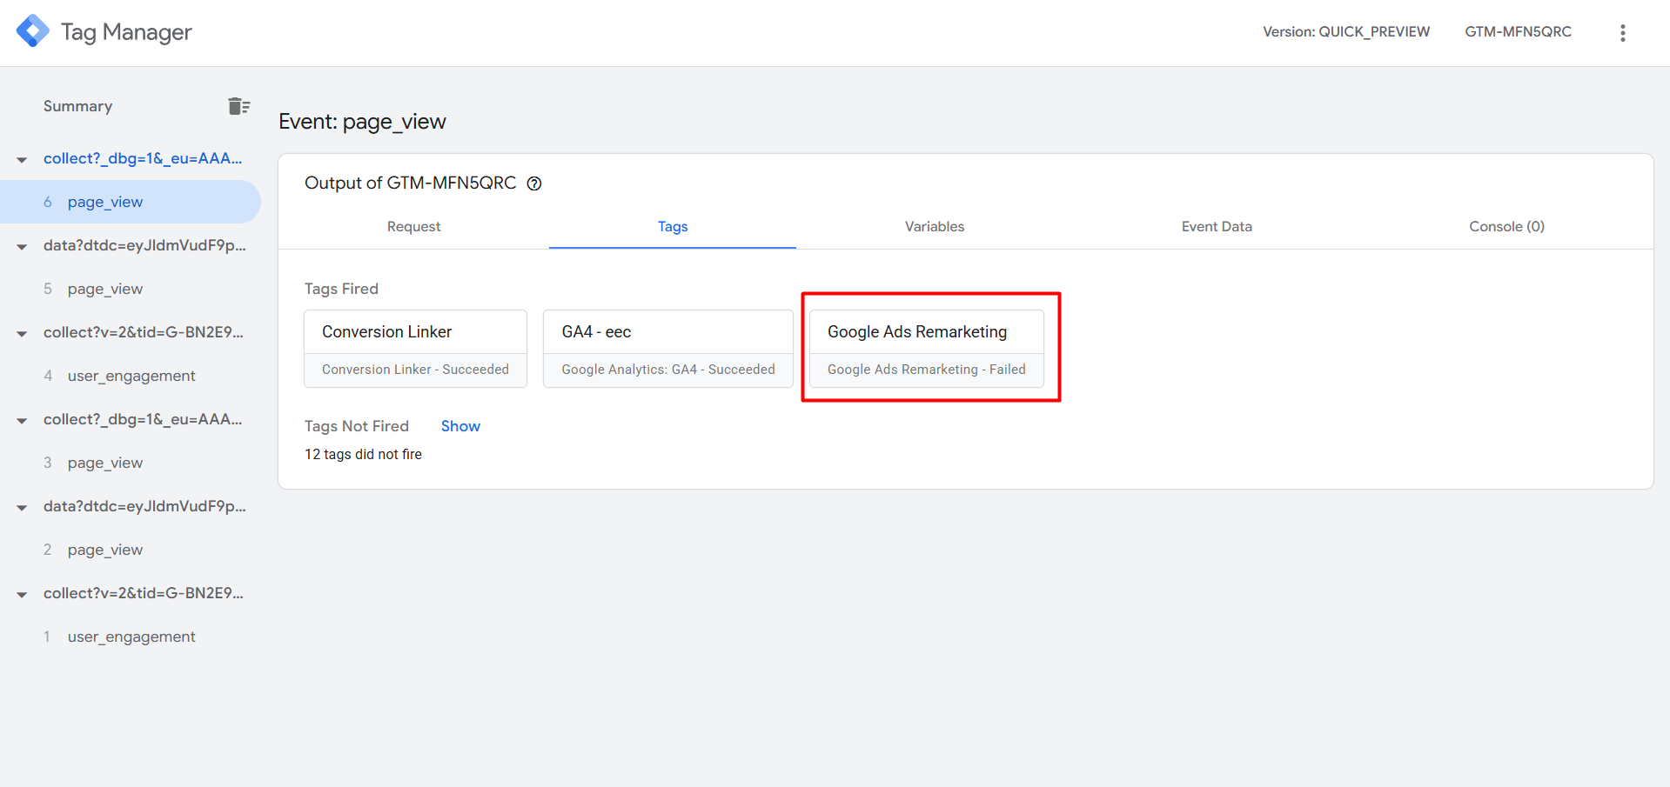
Task: Show the tags not fired
Action: coord(460,426)
